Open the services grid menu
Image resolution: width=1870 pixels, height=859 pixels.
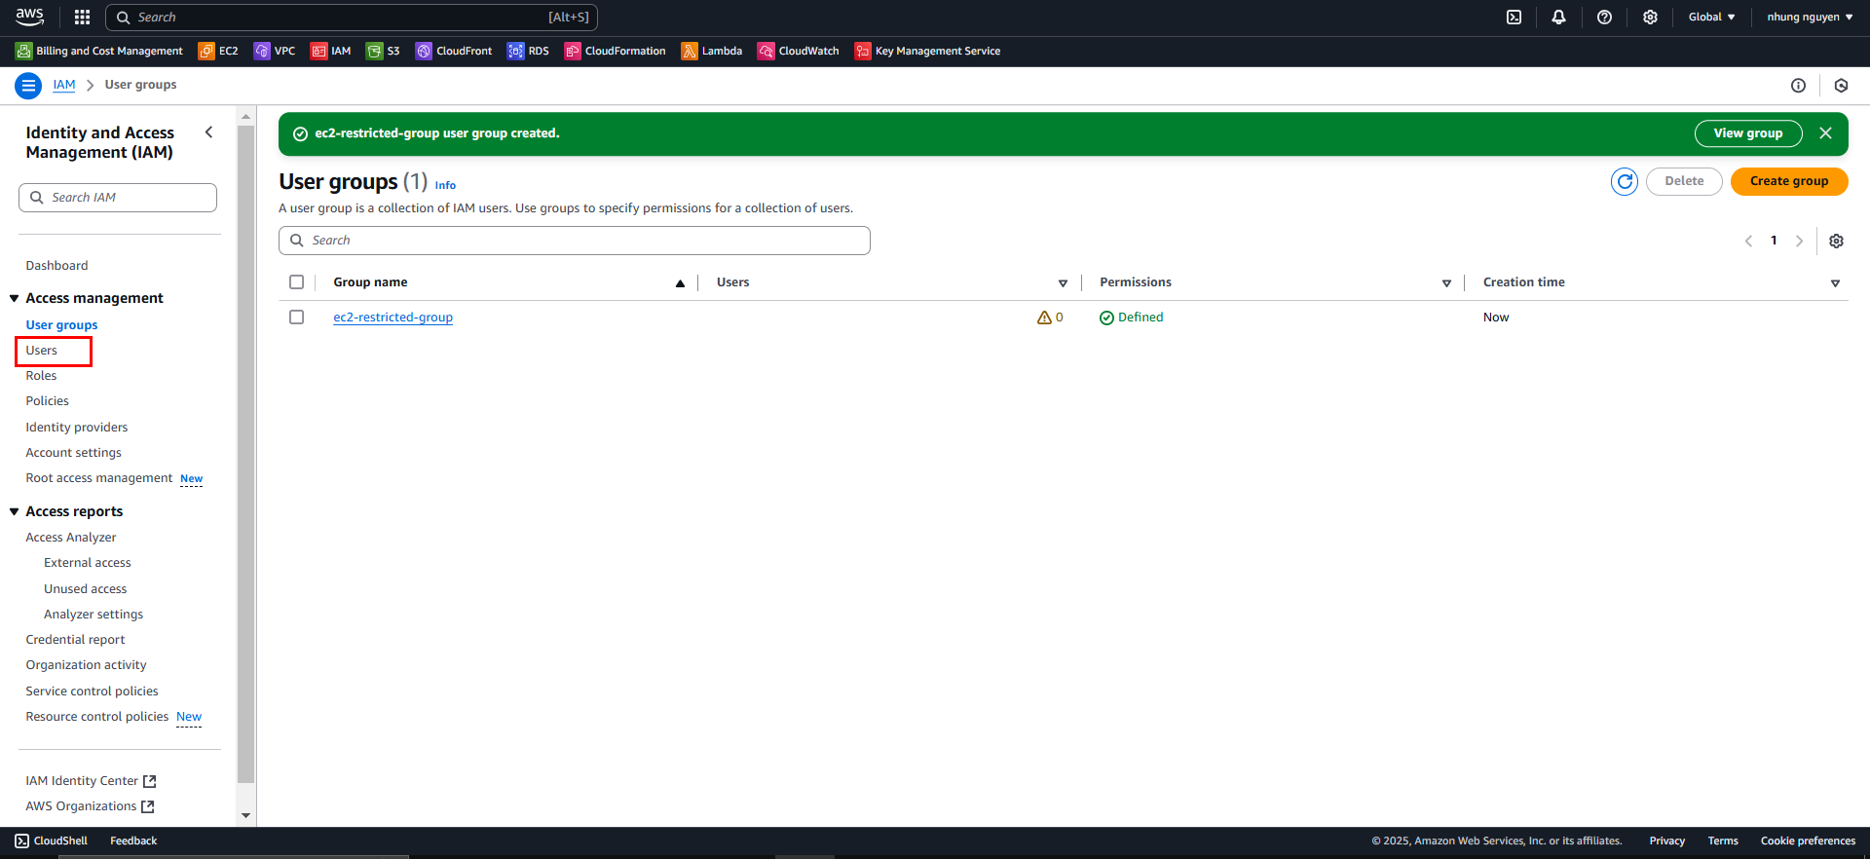(82, 17)
